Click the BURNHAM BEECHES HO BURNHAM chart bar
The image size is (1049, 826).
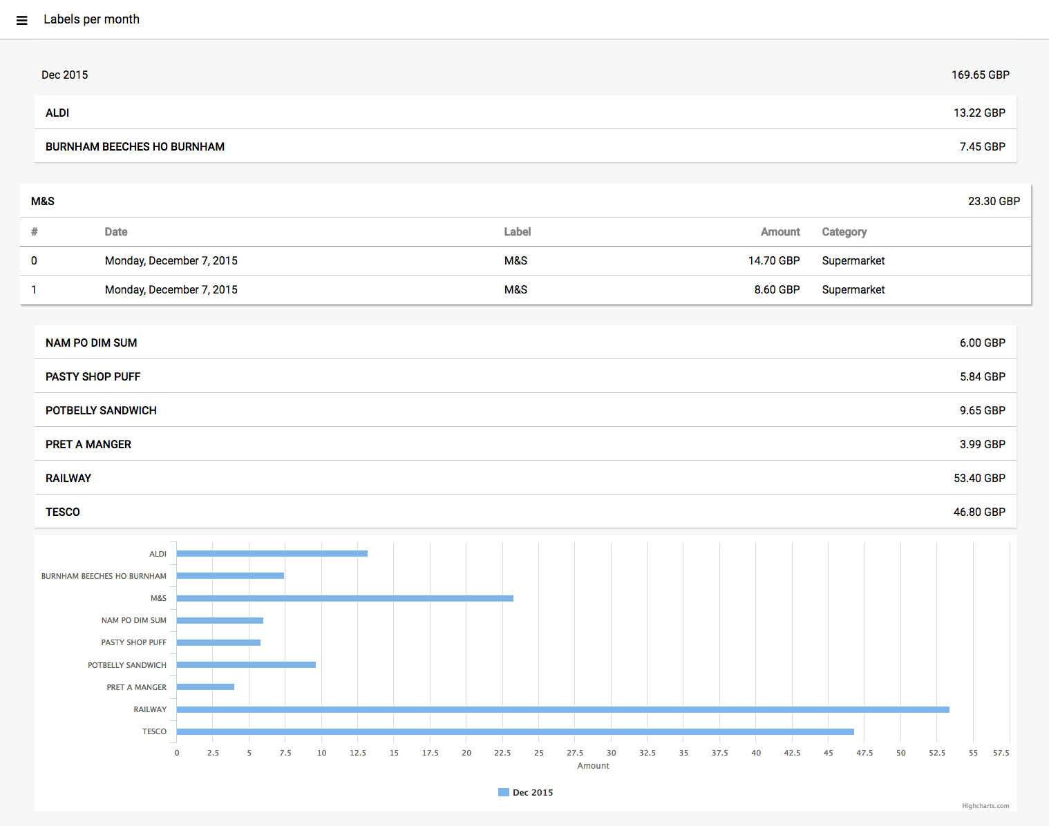coord(230,575)
